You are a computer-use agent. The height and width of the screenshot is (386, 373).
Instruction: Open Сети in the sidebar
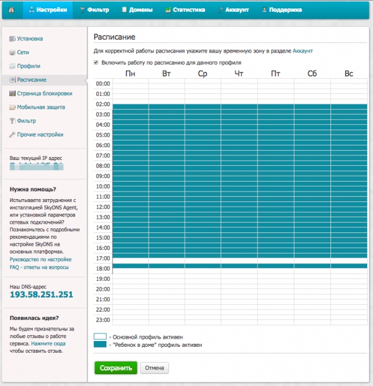pyautogui.click(x=23, y=53)
